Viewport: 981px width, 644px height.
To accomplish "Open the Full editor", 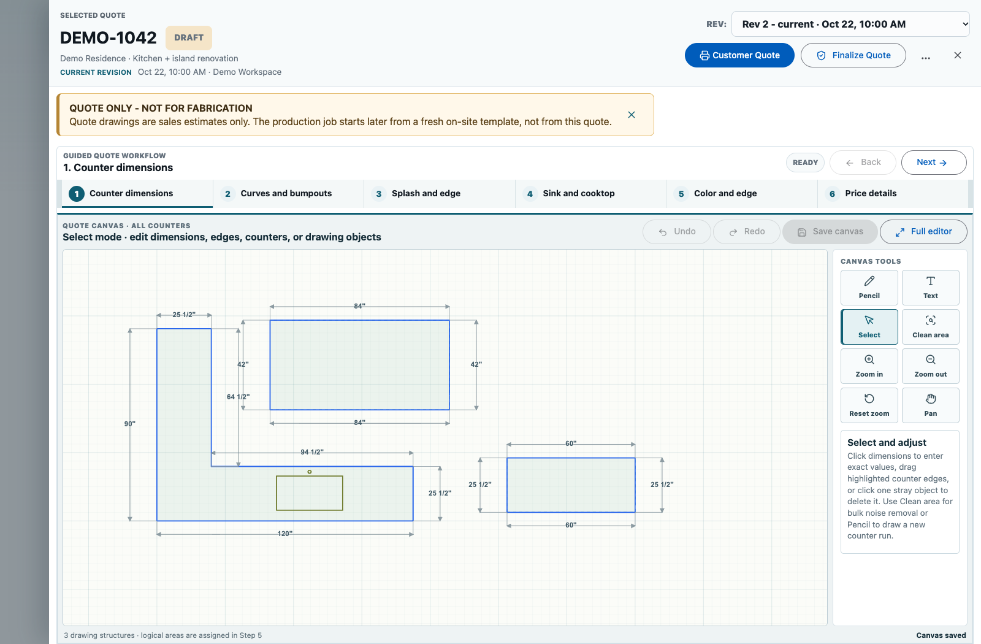I will [923, 232].
